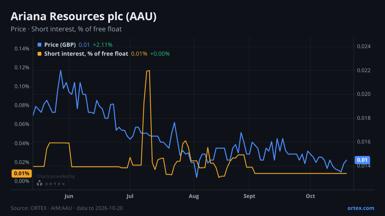Viewport: 385px width, 216px height.
Task: Click the 0.00% left axis label
Action: (x=22, y=181)
